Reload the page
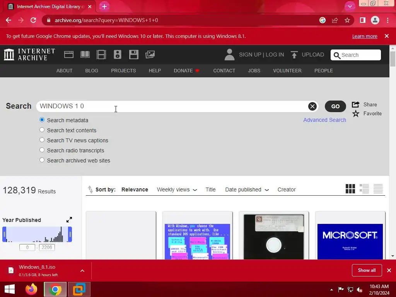This screenshot has height=297, width=396. pyautogui.click(x=33, y=20)
